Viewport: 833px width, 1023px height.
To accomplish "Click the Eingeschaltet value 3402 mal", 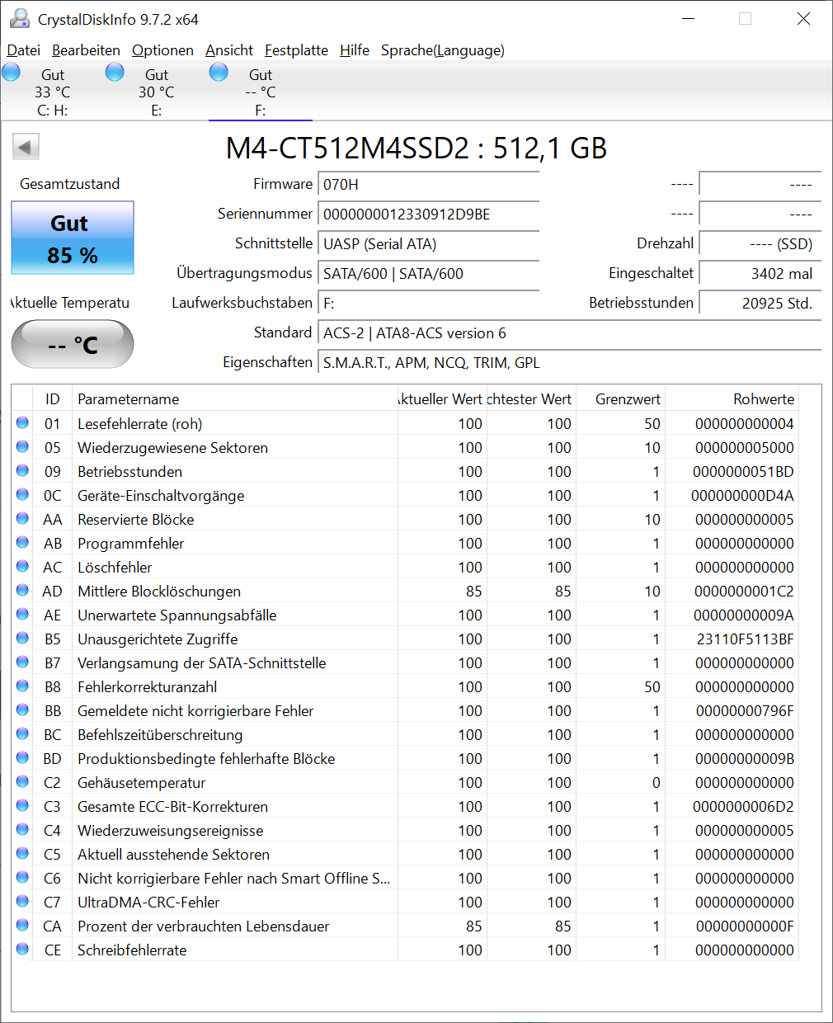I will (x=760, y=273).
